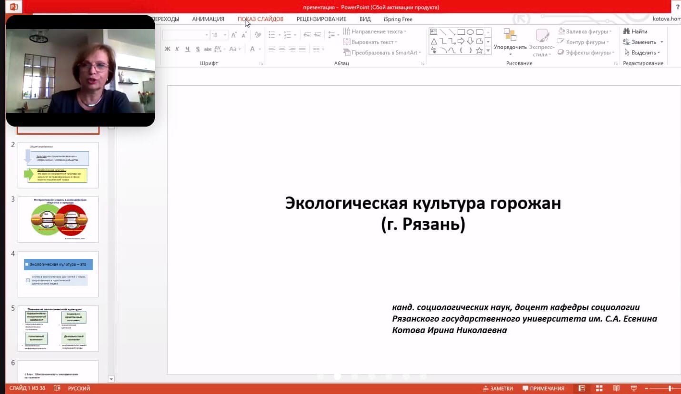
Task: Insert a text box shape
Action: coord(433,32)
